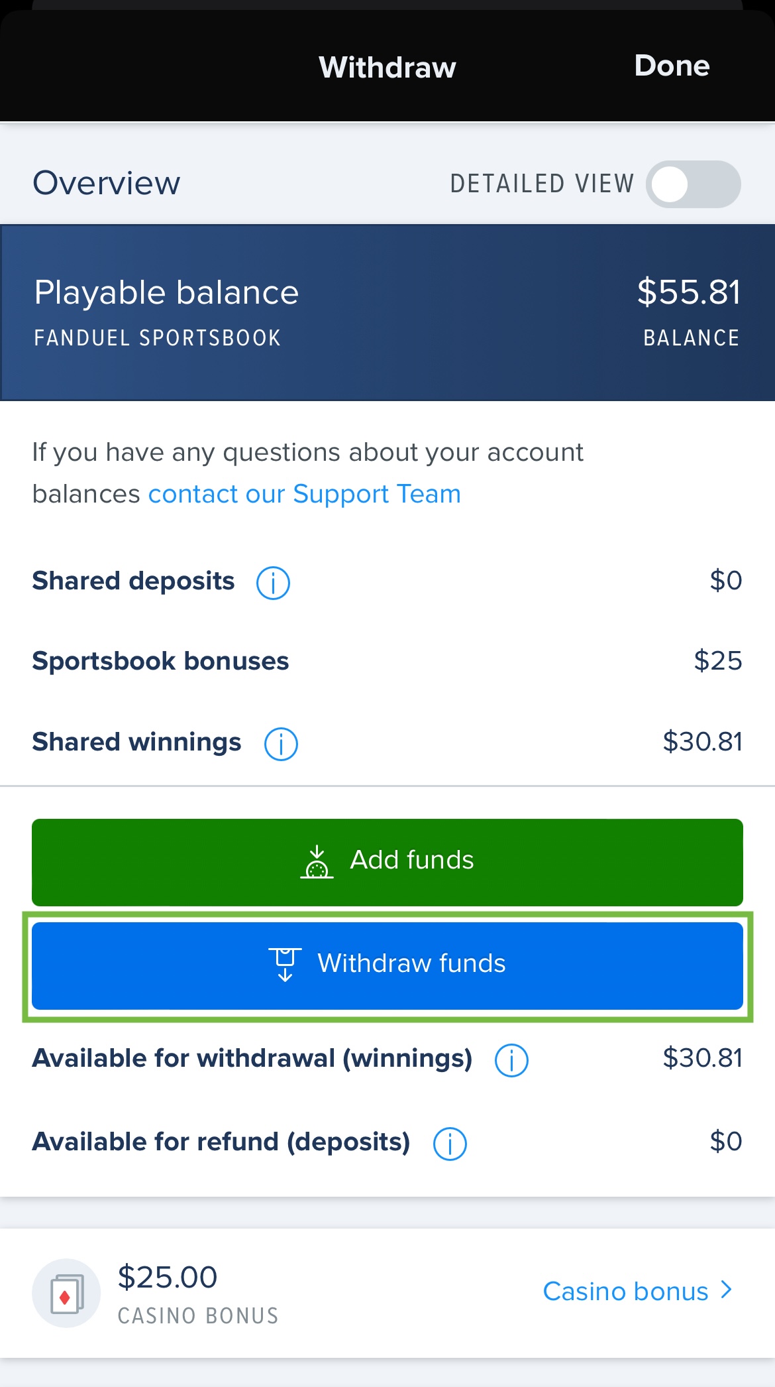Select the Playable balance panel
The width and height of the screenshot is (775, 1387).
[x=387, y=311]
